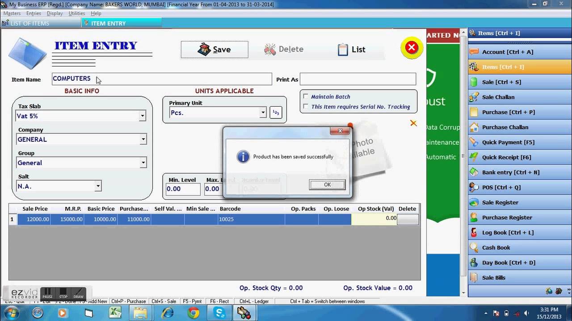
Task: Expand the Primary Unit dropdown
Action: click(x=263, y=113)
